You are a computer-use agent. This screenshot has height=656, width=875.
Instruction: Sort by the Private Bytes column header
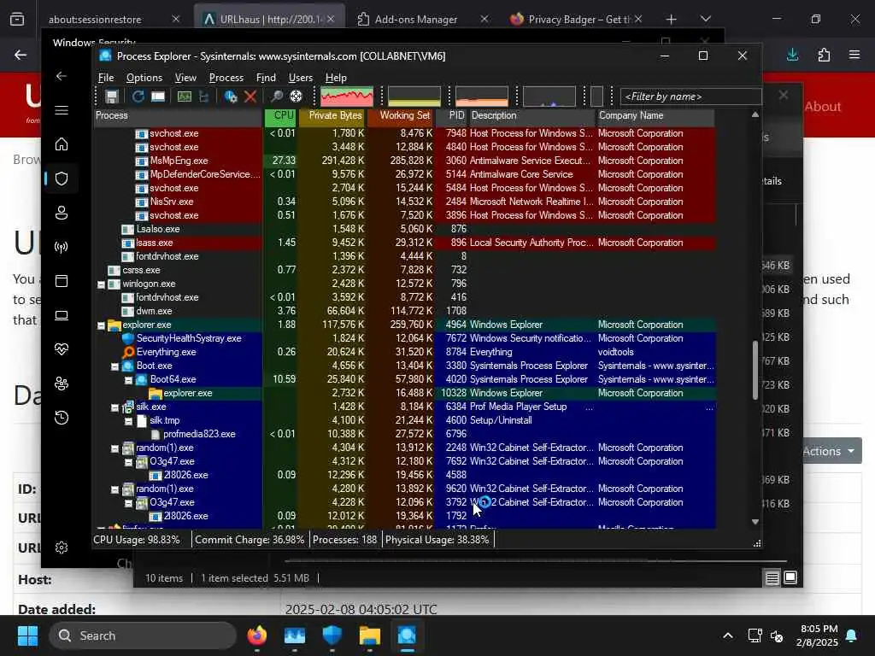[332, 115]
